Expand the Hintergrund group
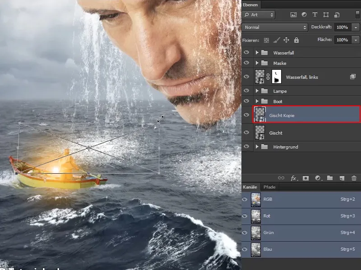361x270 pixels. coord(257,147)
